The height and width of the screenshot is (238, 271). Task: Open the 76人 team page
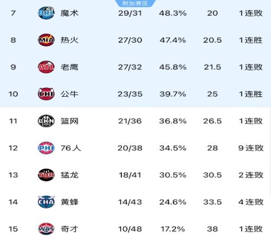(x=71, y=148)
